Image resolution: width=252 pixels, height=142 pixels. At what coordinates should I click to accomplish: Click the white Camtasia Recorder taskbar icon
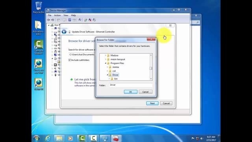(x=93, y=138)
